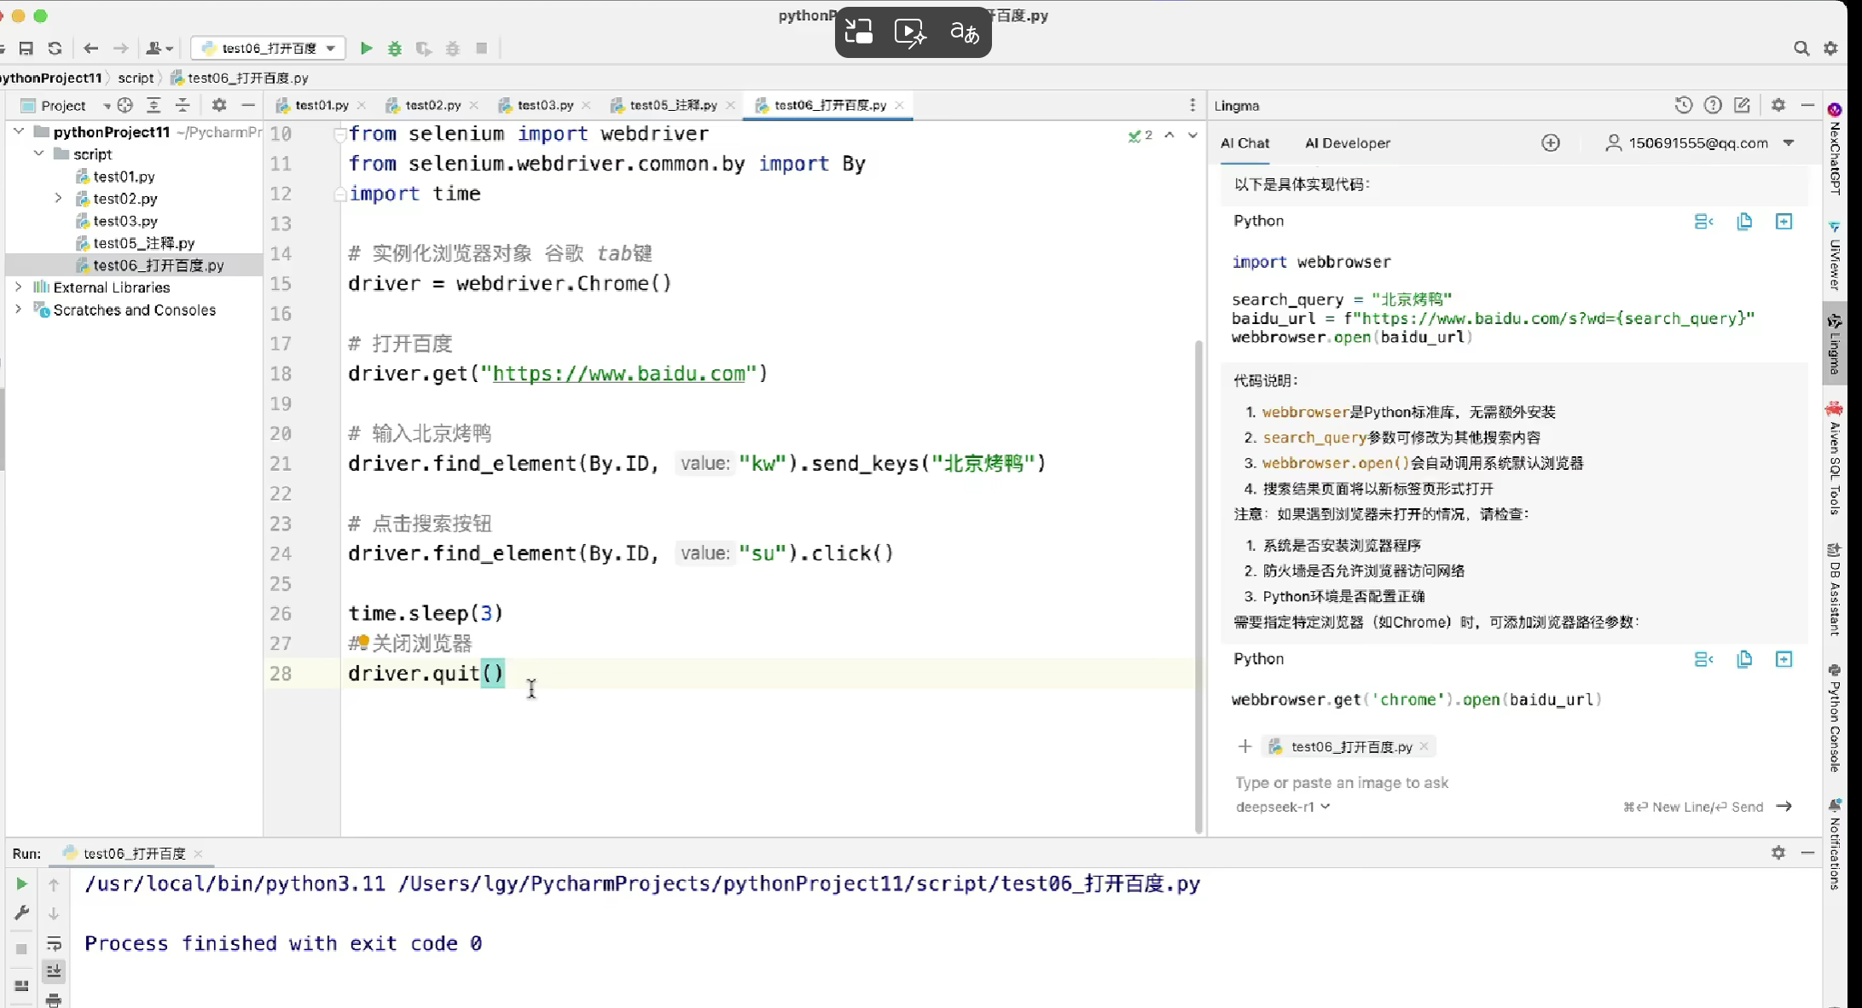Insert first Python code block into editor
This screenshot has width=1862, height=1008.
pyautogui.click(x=1703, y=222)
